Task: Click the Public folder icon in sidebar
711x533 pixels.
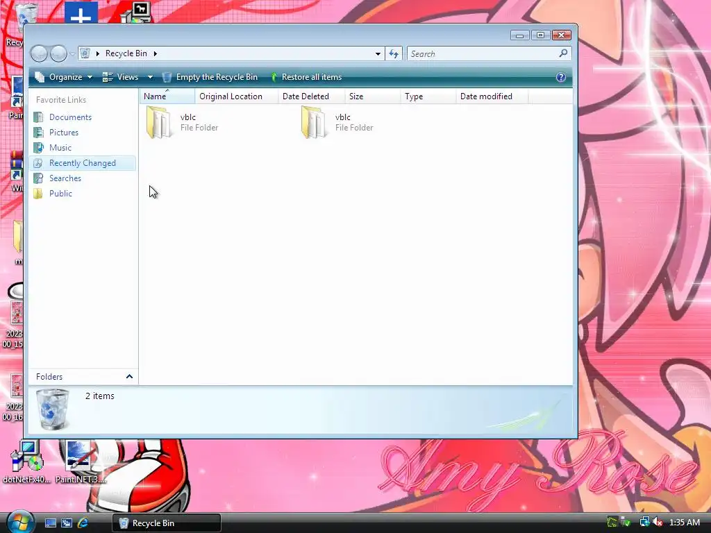Action: (39, 194)
